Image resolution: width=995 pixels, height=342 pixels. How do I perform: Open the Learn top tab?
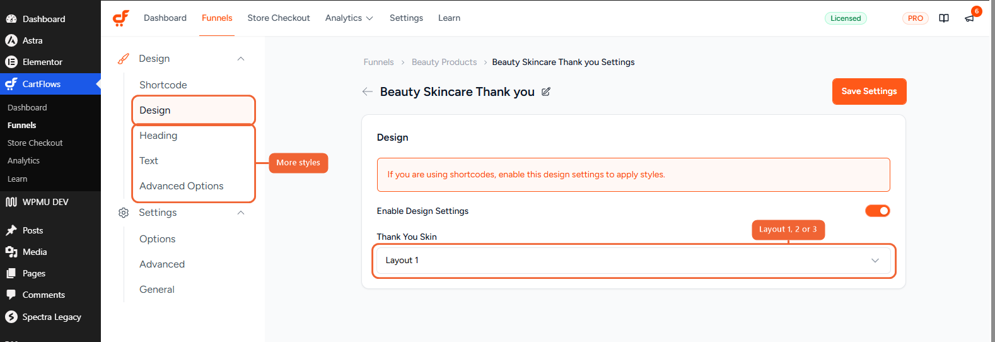coord(449,18)
